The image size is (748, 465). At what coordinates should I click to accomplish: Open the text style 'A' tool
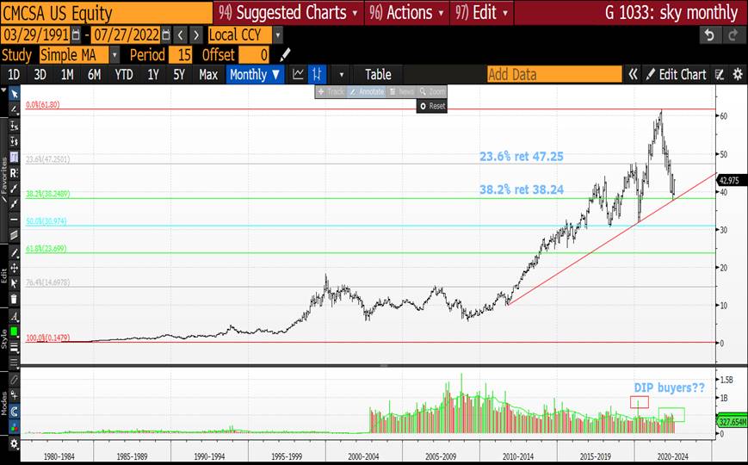[15, 316]
